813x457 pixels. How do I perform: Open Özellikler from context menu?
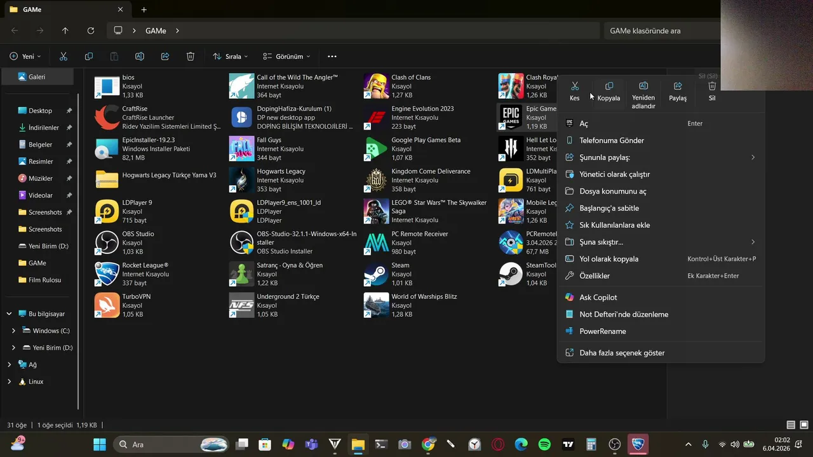coord(661,275)
